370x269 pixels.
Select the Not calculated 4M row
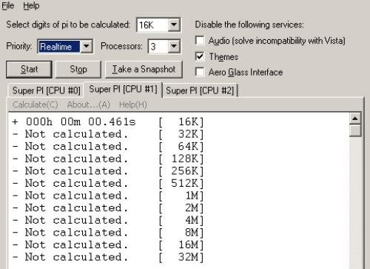click(x=108, y=220)
